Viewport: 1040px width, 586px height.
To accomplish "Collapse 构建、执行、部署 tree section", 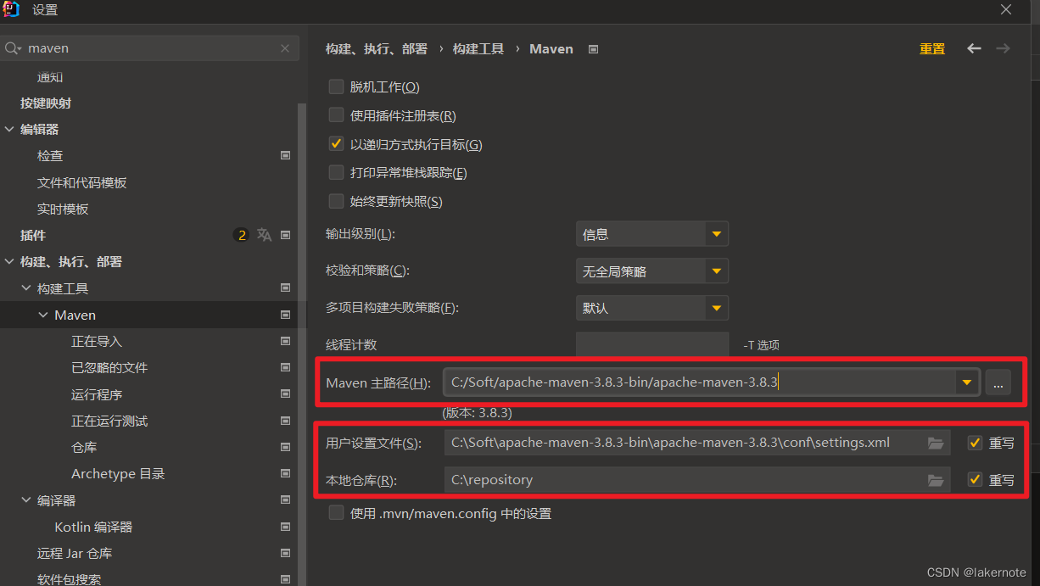I will (10, 262).
